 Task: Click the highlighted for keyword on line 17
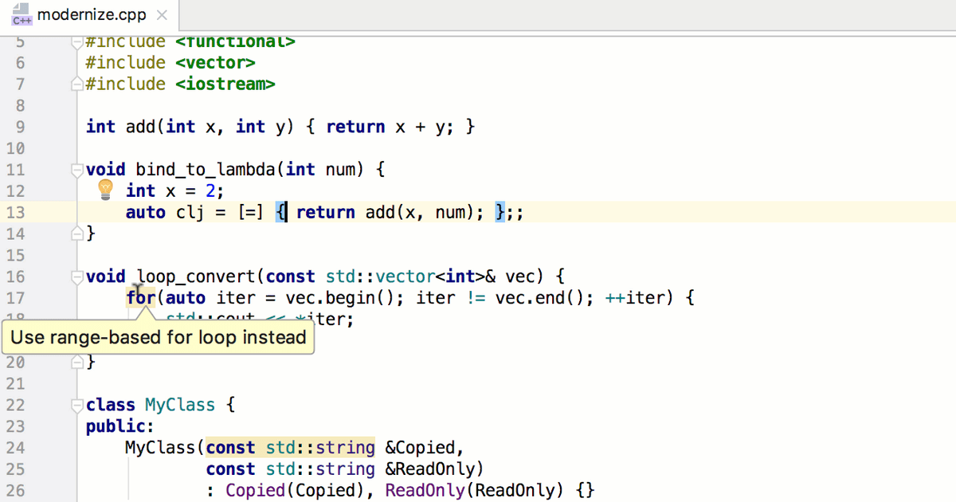pyautogui.click(x=140, y=298)
